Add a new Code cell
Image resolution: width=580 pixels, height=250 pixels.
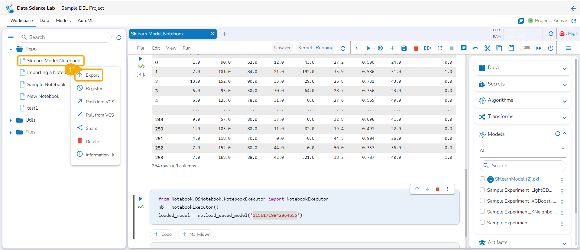click(x=163, y=234)
